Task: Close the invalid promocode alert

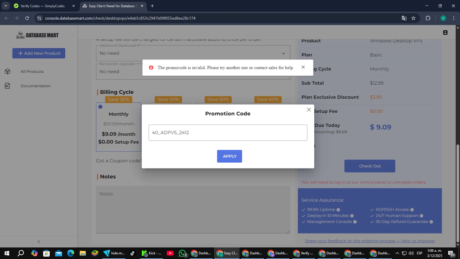Action: (303, 67)
